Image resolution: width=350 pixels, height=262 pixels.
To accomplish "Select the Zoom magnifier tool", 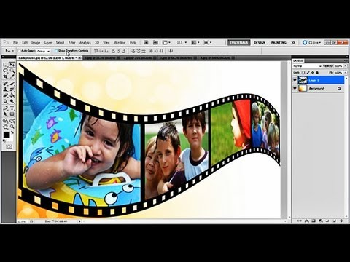I will (x=12, y=127).
